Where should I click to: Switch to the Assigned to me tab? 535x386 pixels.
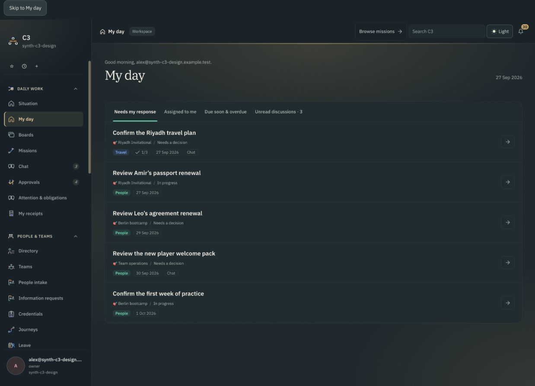click(x=180, y=112)
